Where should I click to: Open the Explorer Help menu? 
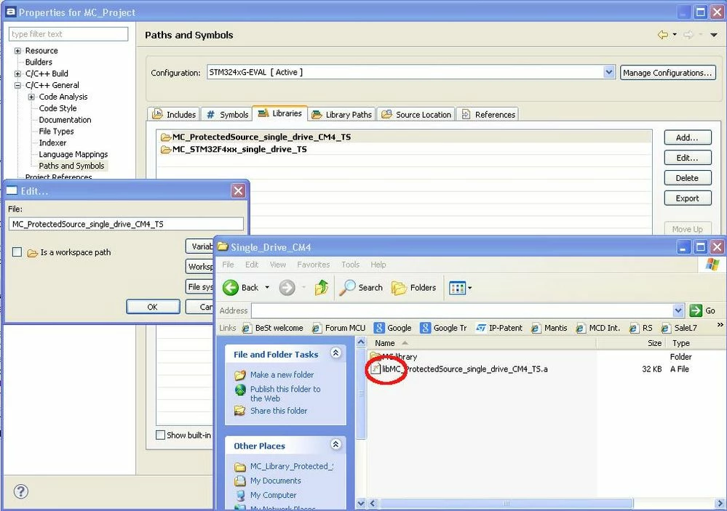point(378,265)
